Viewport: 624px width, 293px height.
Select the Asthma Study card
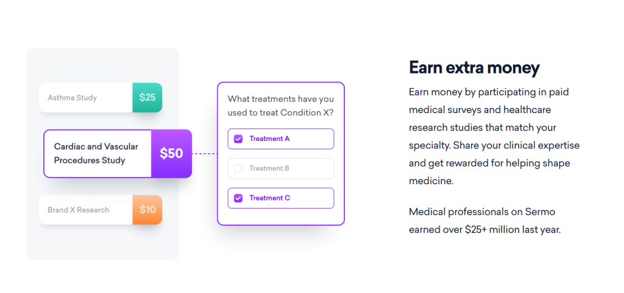tap(101, 98)
